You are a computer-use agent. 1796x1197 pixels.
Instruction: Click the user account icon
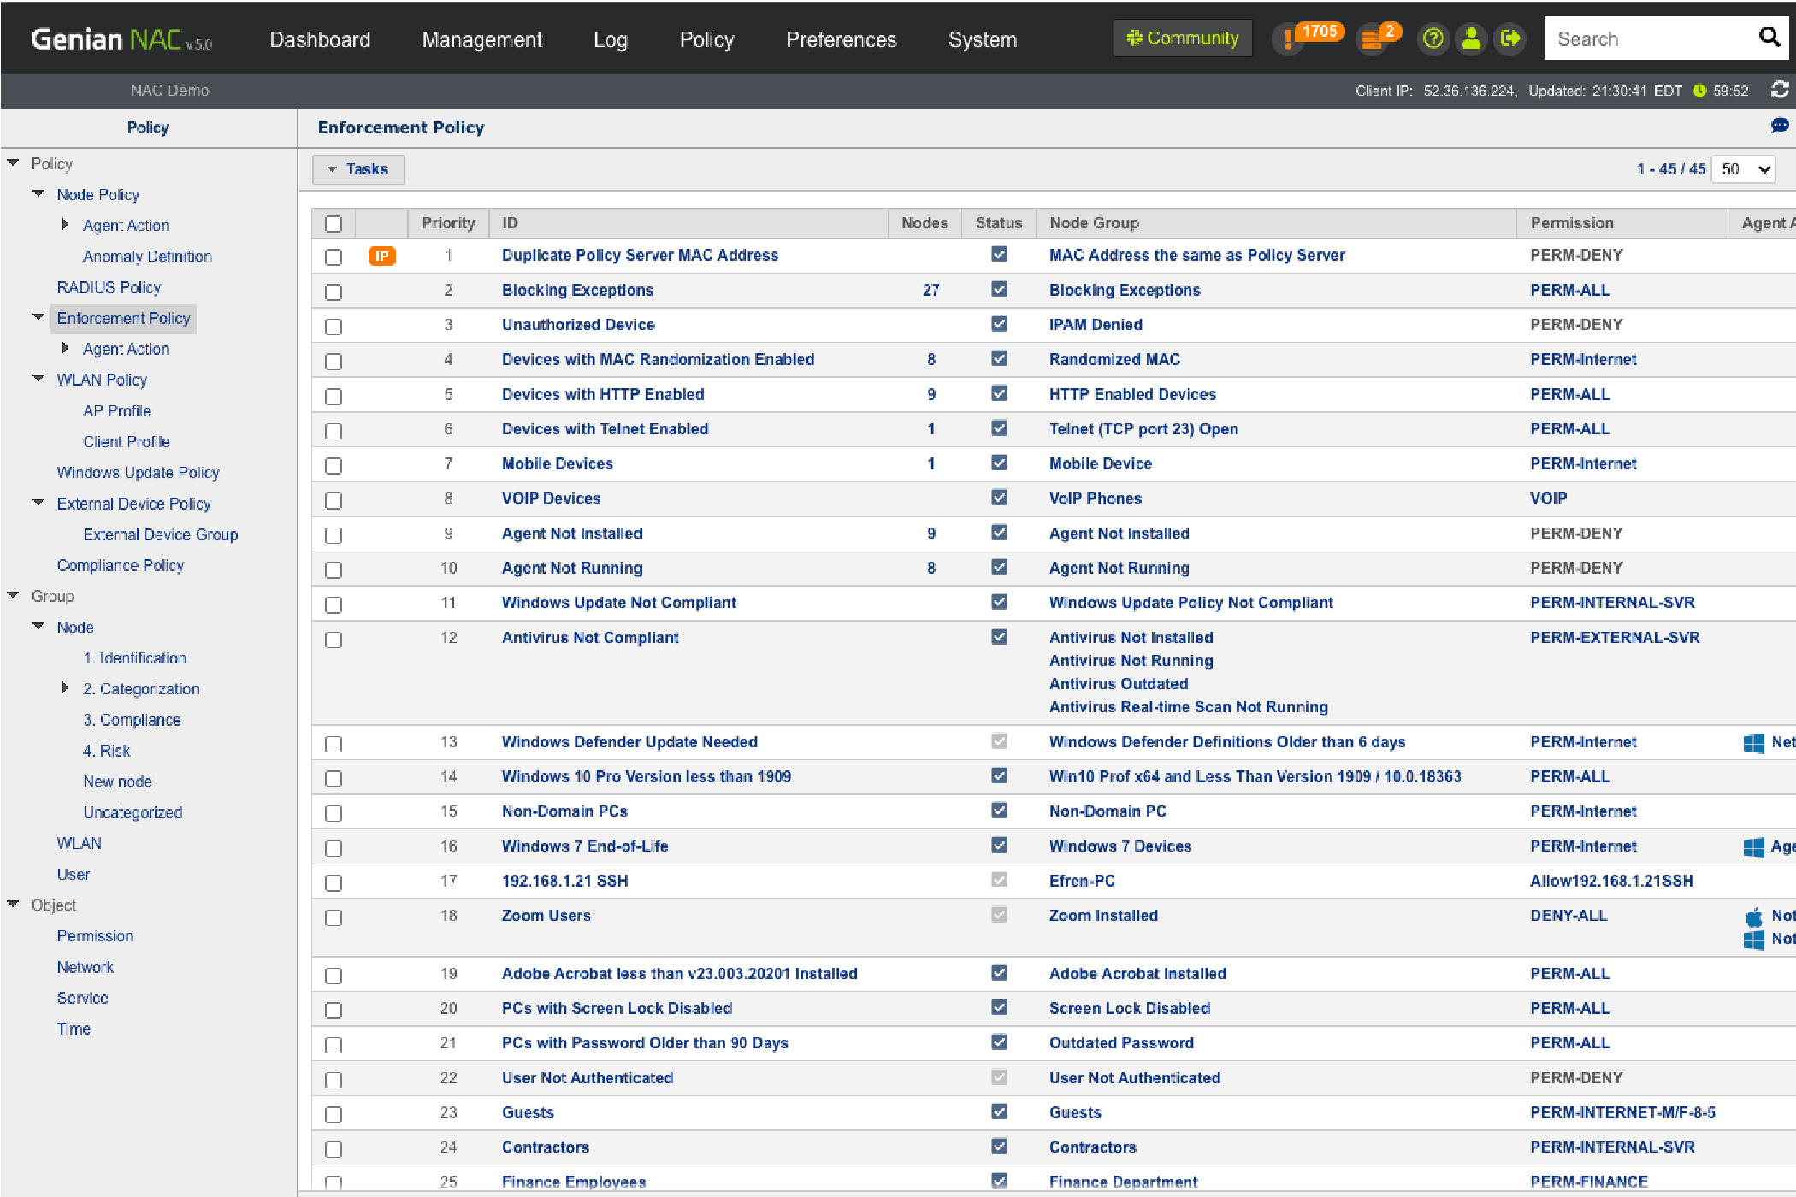(1472, 39)
